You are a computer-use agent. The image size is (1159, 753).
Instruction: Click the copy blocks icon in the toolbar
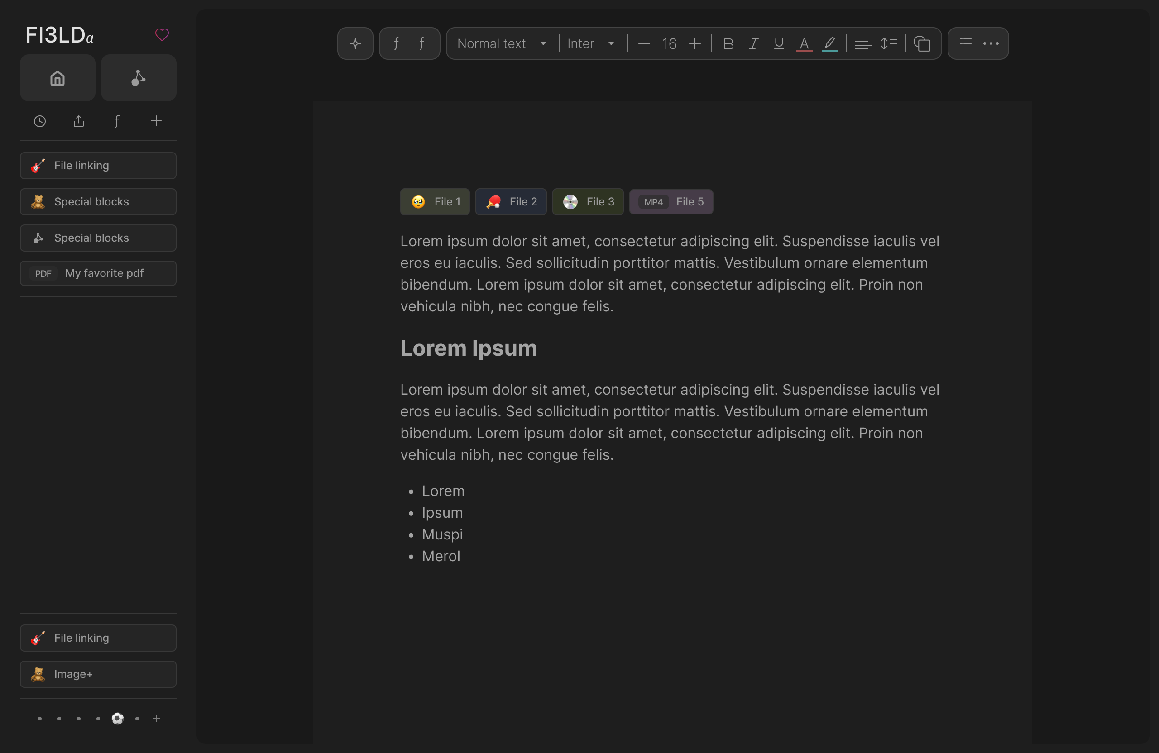(922, 43)
